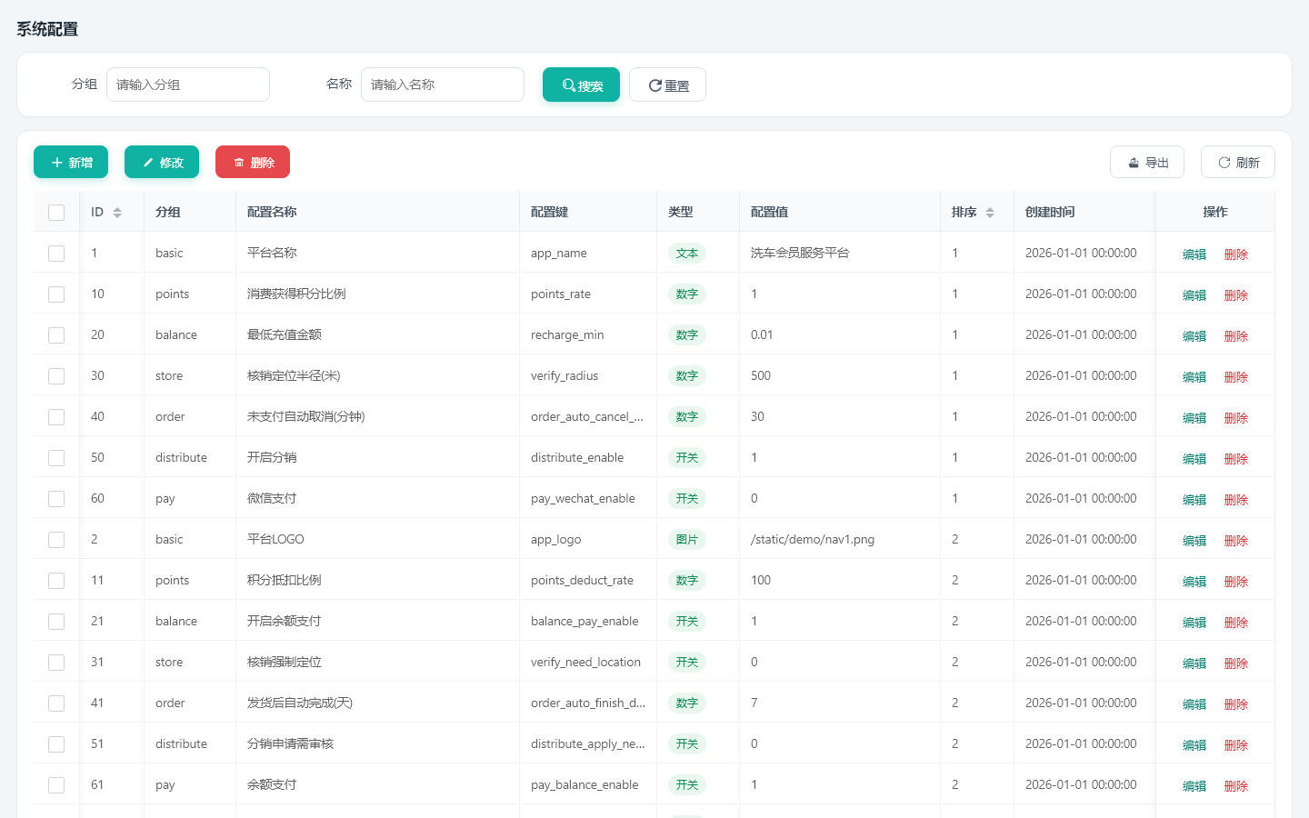Edit the 平台名称 row via 编辑
Viewport: 1309px width, 818px height.
1194,254
